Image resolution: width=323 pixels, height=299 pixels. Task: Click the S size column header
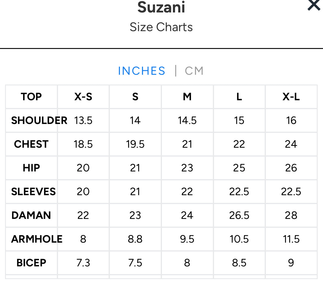click(x=135, y=97)
